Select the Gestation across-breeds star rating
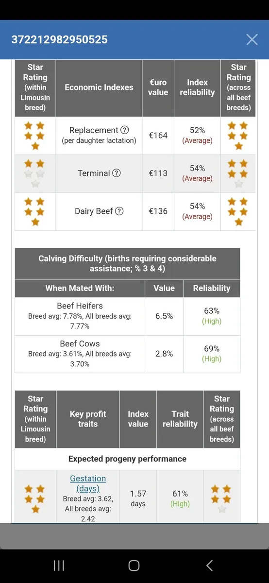The height and width of the screenshot is (583, 269). click(x=222, y=499)
